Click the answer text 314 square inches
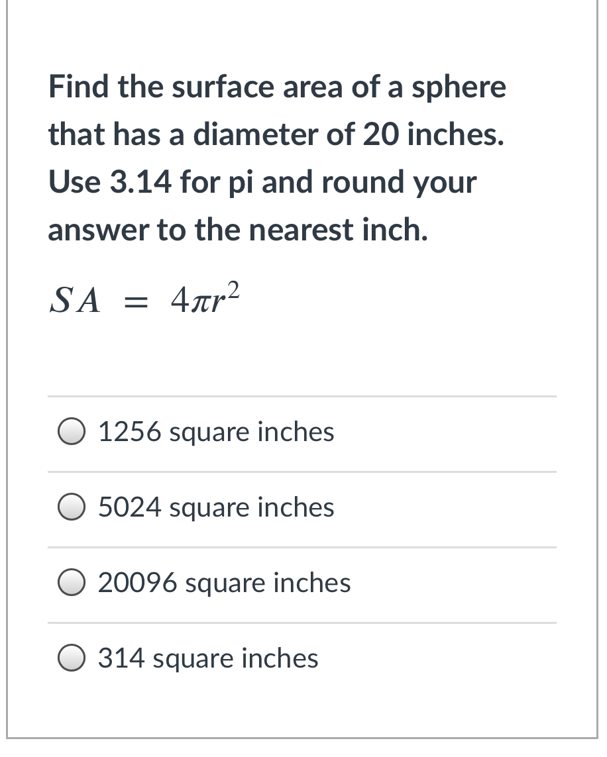The image size is (607, 757). (x=208, y=660)
